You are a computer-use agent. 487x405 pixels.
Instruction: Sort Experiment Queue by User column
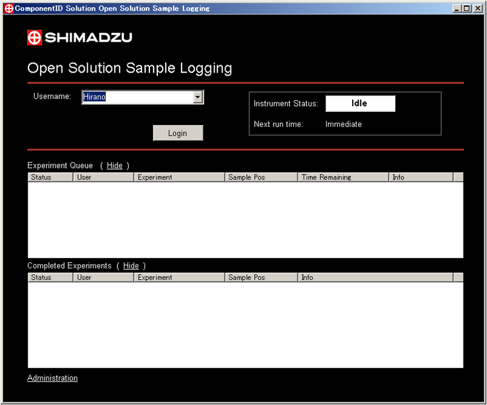pos(103,177)
